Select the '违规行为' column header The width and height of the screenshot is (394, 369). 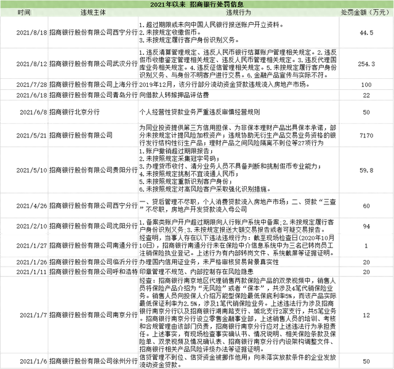(238, 12)
